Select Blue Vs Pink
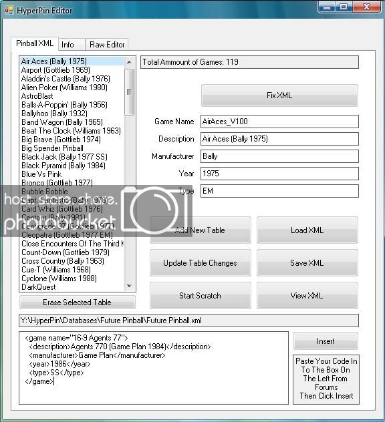 [x=72, y=174]
